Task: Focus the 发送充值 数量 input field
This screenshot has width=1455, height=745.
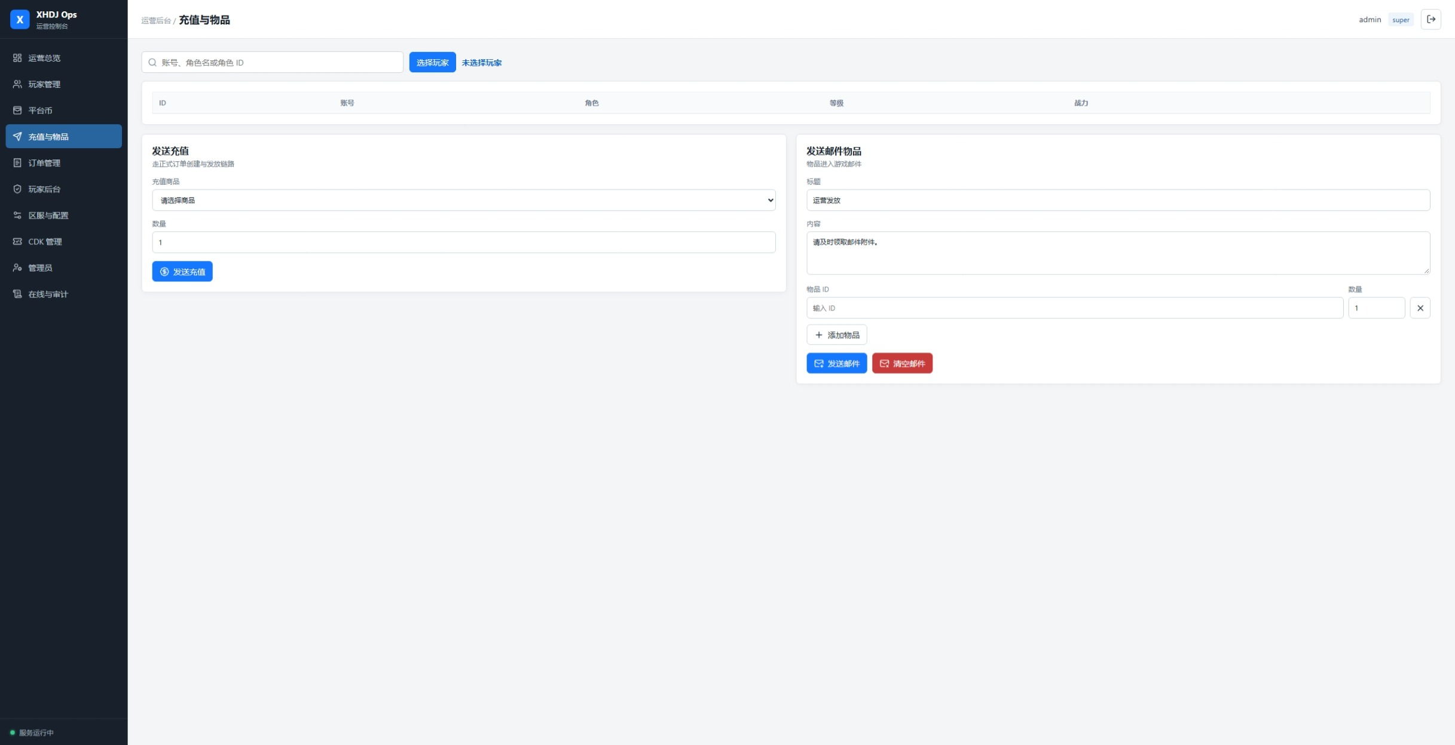Action: point(464,243)
